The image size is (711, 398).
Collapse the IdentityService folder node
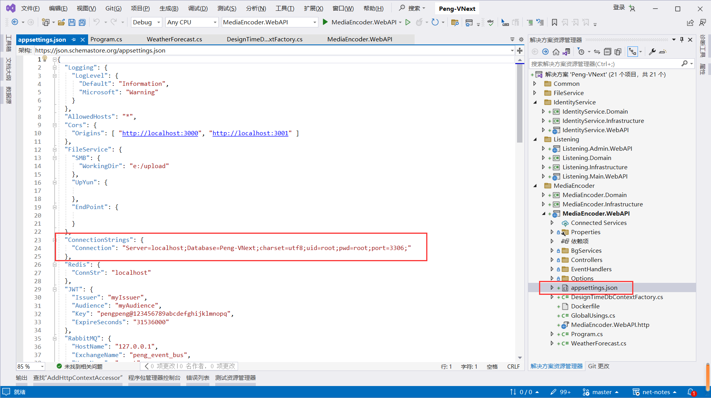pos(535,102)
